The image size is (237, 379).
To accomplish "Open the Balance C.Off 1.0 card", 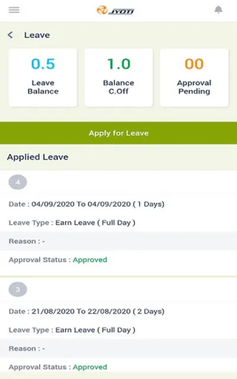I will tap(118, 78).
